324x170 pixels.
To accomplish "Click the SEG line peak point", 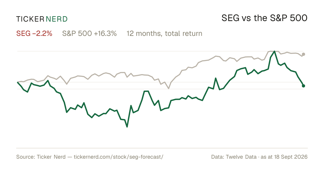I will tap(275, 51).
